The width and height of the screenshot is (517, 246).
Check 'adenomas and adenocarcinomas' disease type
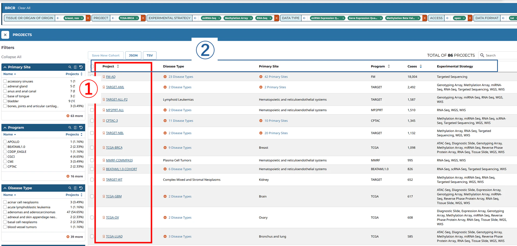pyautogui.click(x=5, y=212)
